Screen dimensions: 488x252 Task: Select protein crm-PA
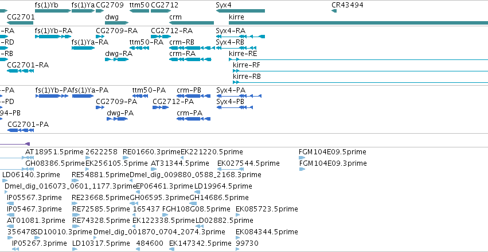194,119
